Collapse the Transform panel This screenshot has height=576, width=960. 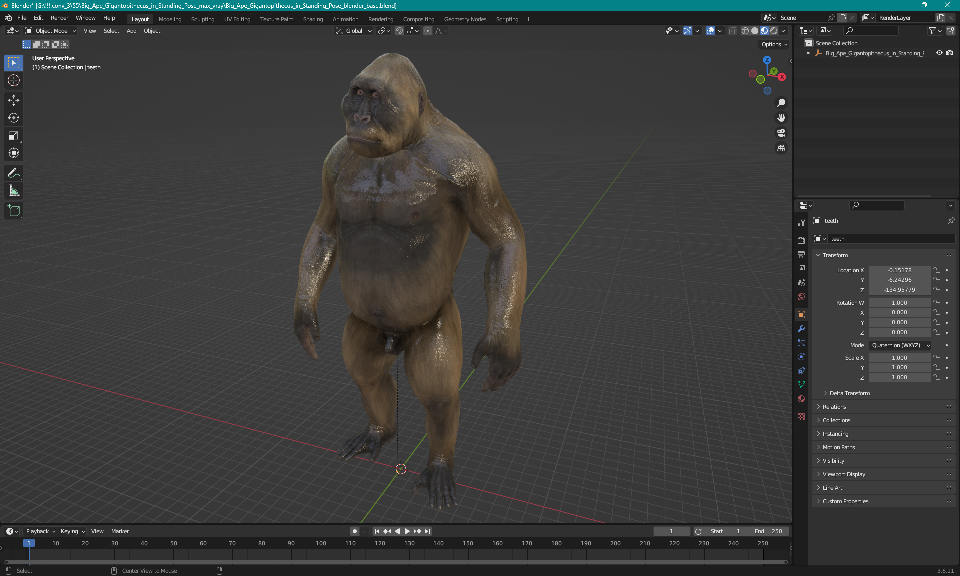[x=835, y=255]
